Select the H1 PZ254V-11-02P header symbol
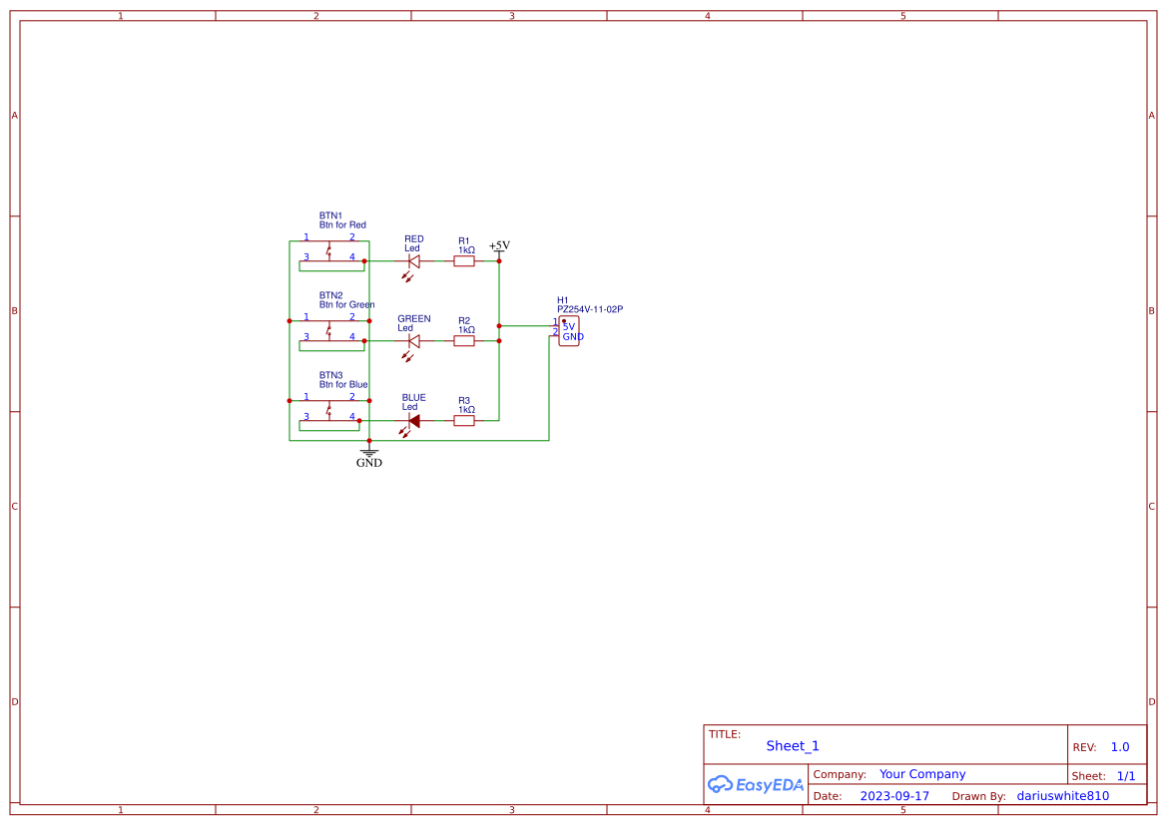This screenshot has width=1167, height=825. (x=569, y=330)
